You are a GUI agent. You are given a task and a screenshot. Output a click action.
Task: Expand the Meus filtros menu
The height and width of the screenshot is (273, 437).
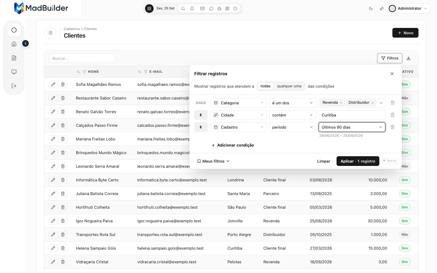pyautogui.click(x=213, y=161)
